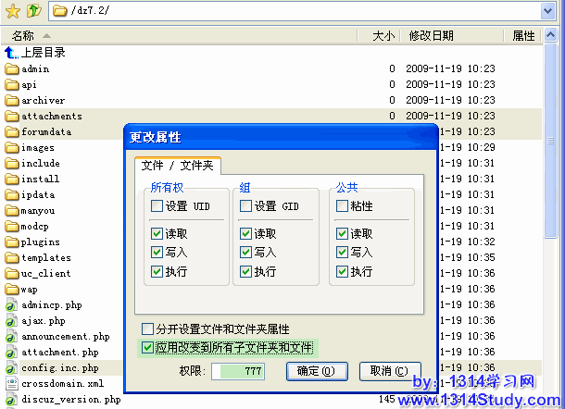The width and height of the screenshot is (565, 409).
Task: Click the admincp.php file icon
Action: click(12, 305)
